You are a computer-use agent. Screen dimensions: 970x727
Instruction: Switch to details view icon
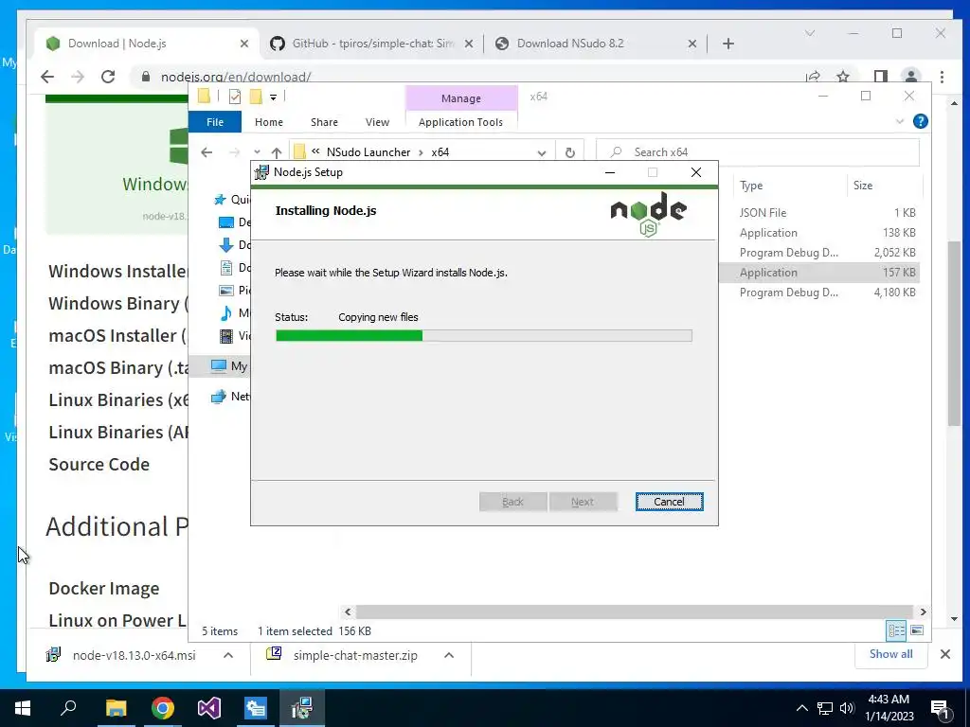896,630
